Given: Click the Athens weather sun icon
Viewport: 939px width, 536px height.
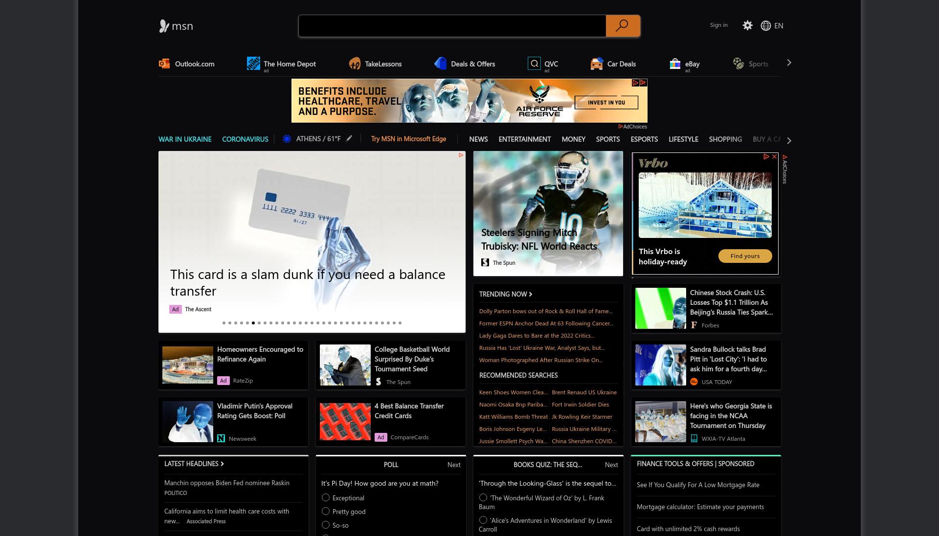Looking at the screenshot, I should [287, 139].
